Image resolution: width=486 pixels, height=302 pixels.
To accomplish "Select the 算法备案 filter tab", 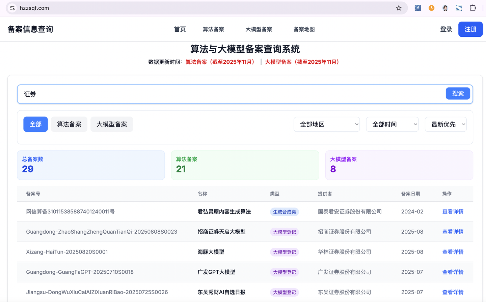I will tap(69, 124).
